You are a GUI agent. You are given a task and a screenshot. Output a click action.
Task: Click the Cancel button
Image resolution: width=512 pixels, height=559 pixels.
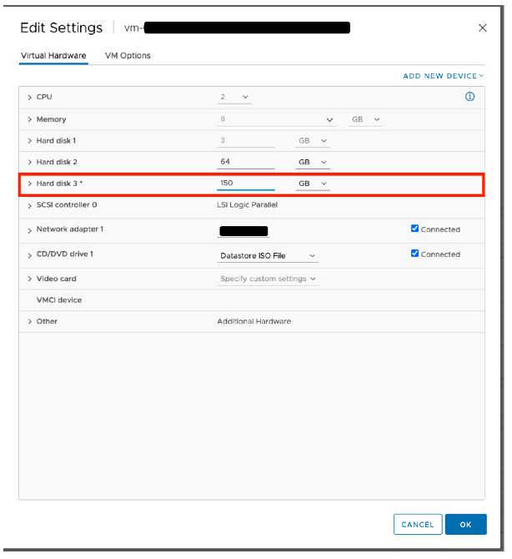(417, 524)
